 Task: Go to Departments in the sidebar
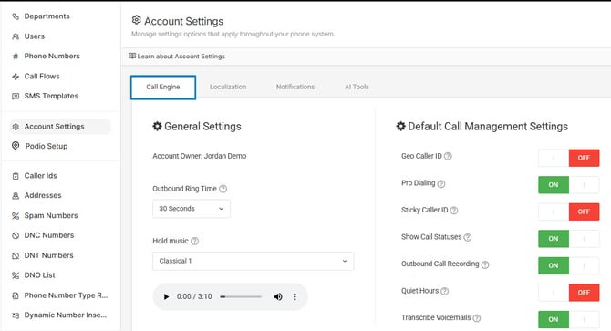click(47, 16)
